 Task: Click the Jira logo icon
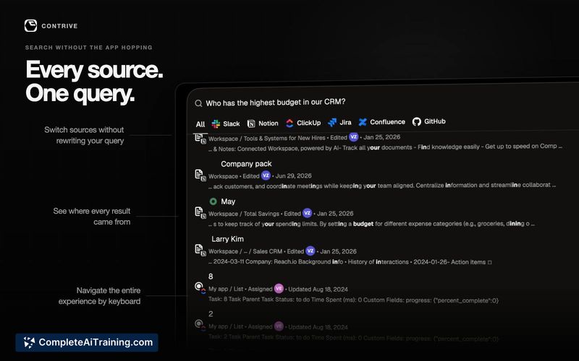[332, 122]
